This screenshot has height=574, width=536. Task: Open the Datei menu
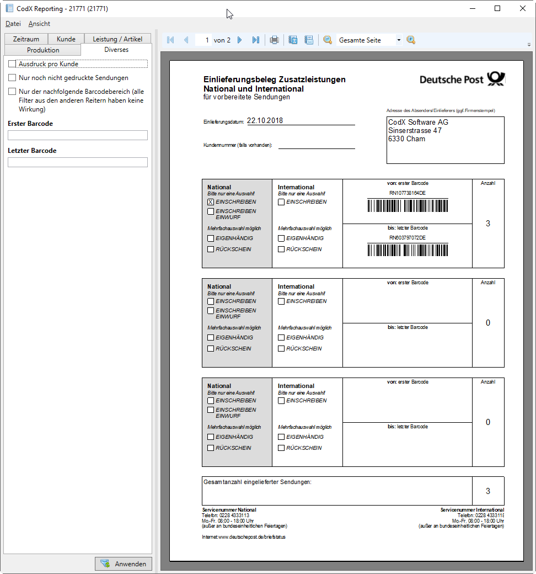(x=13, y=24)
